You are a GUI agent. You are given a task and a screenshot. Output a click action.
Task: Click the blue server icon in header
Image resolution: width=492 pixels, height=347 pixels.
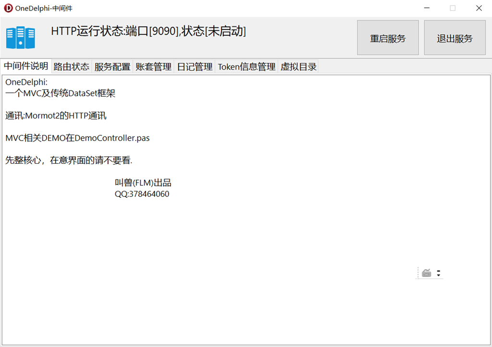pyautogui.click(x=21, y=38)
